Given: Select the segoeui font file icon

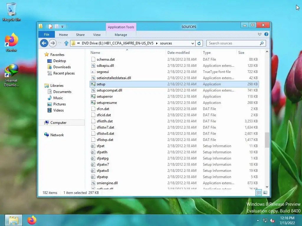Looking at the screenshot, I should 93,72.
